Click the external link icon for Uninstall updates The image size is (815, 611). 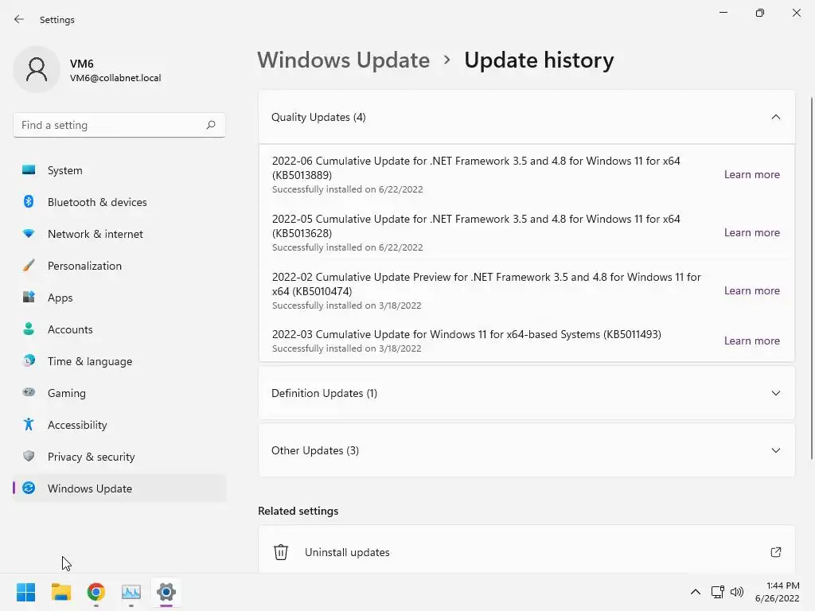(x=775, y=552)
